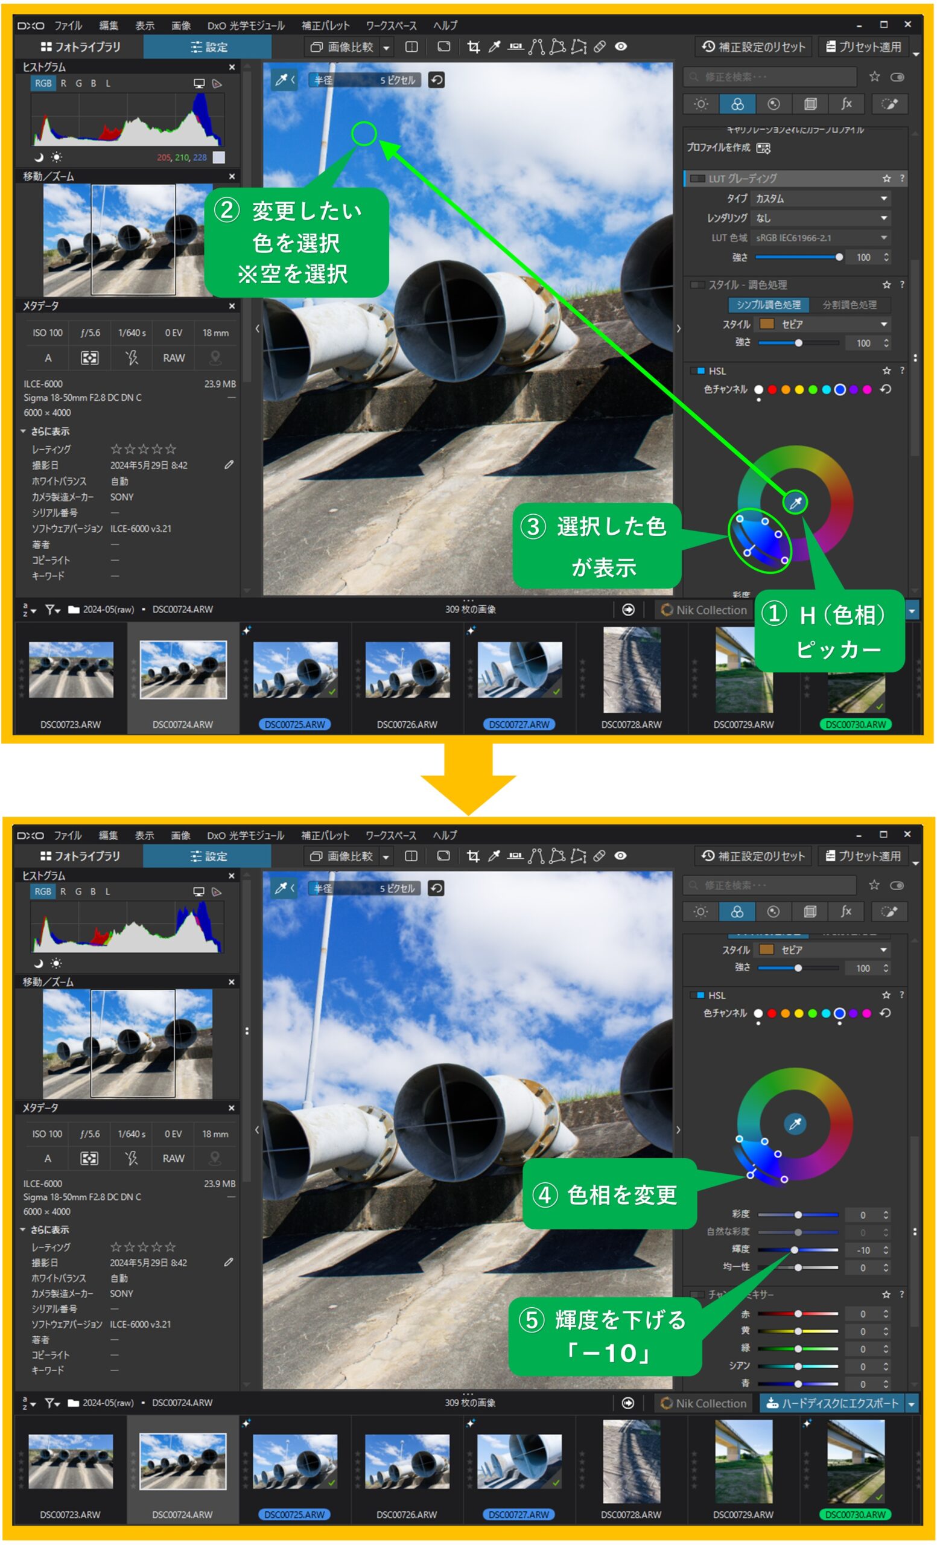937x1545 pixels.
Task: Open Detail palette tab in top window
Action: (x=774, y=104)
